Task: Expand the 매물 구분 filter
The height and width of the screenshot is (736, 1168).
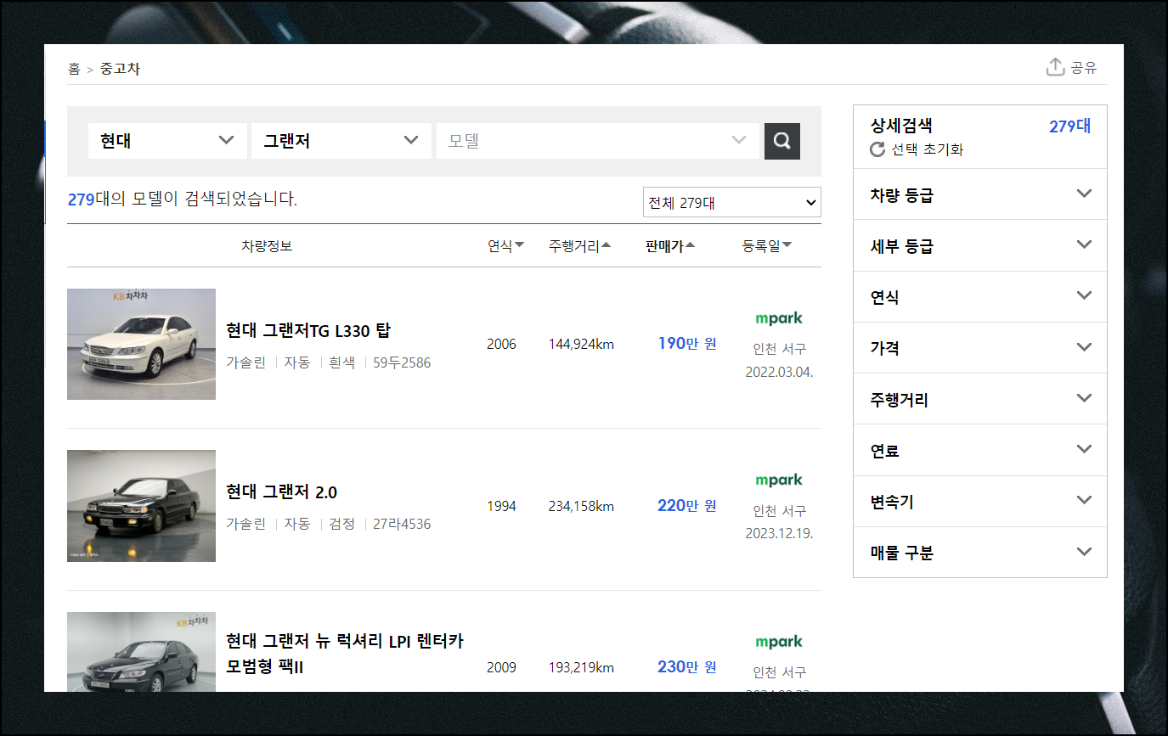Action: point(980,552)
